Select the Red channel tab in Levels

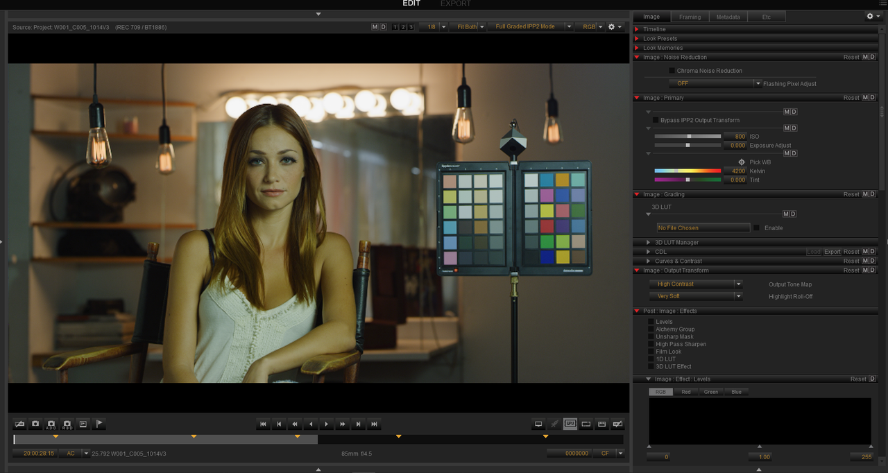click(x=685, y=392)
